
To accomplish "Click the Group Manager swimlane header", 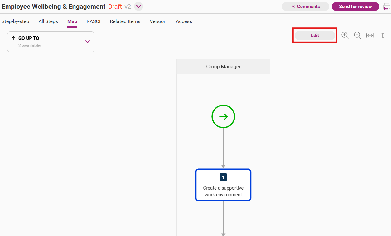I will [223, 67].
